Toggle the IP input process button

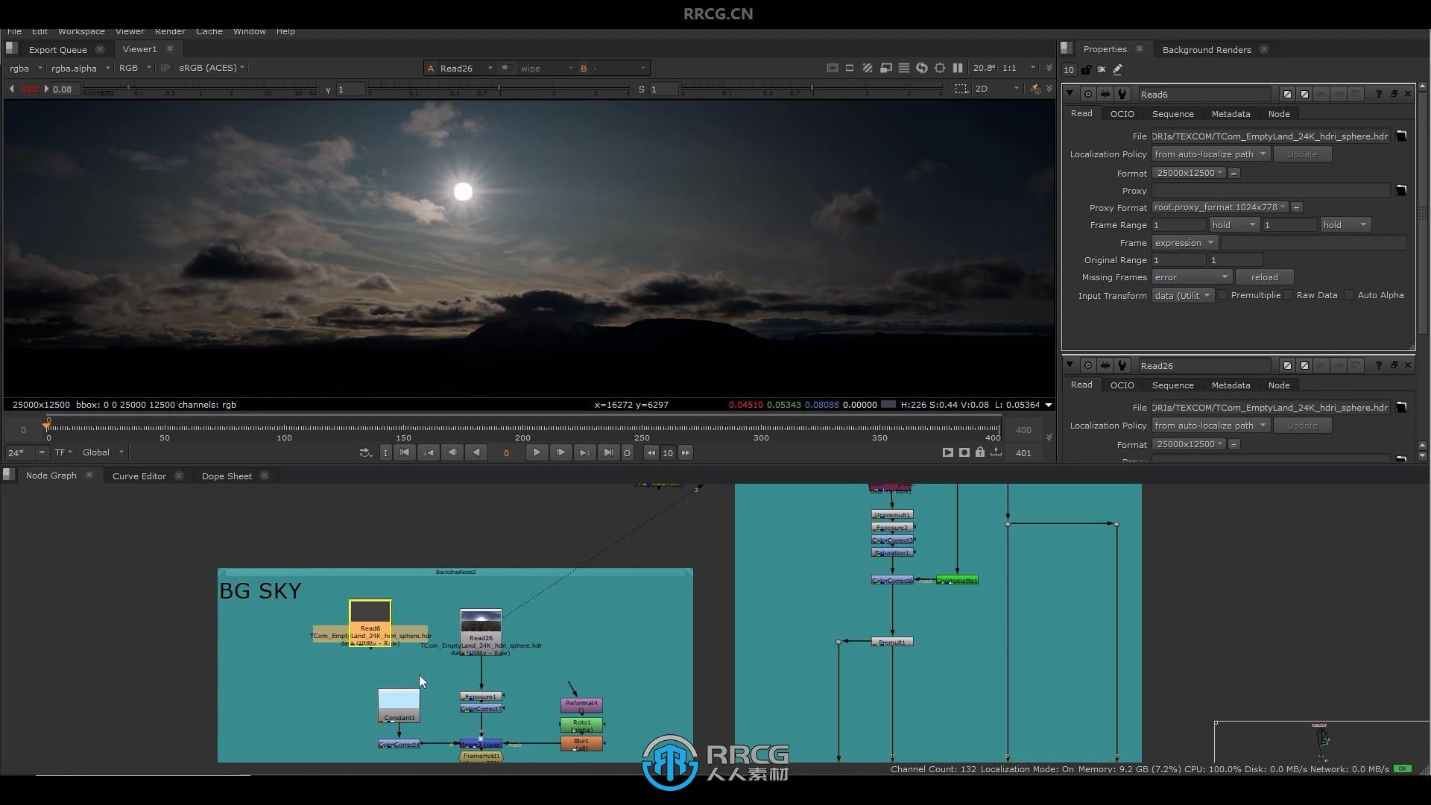pos(165,68)
